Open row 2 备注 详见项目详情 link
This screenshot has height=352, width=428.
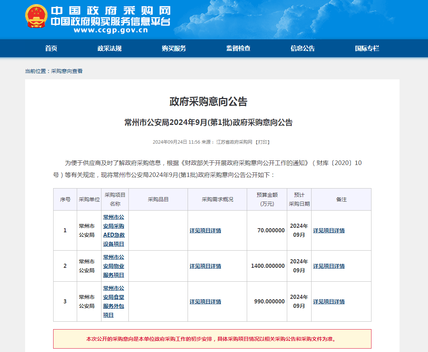pos(329,266)
